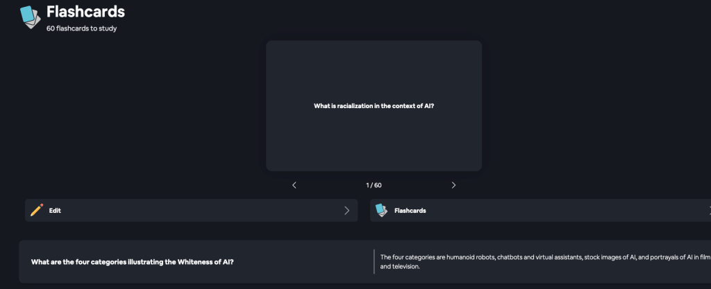This screenshot has height=289, width=711.
Task: Select the "What is racialization" question text
Action: [374, 106]
